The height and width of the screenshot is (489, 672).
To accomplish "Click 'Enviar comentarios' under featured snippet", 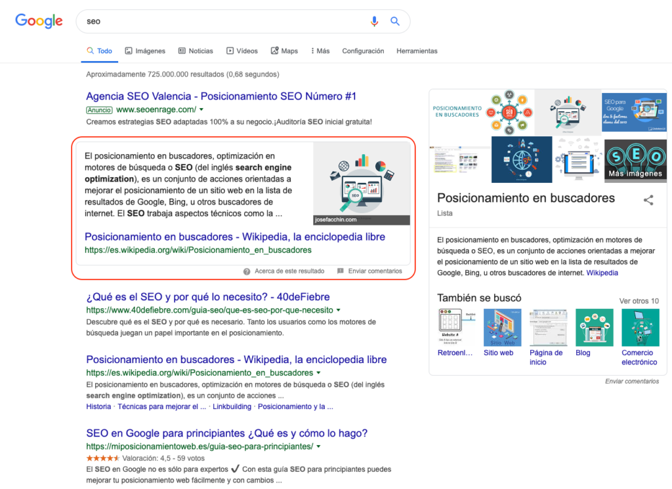I will tap(375, 271).
